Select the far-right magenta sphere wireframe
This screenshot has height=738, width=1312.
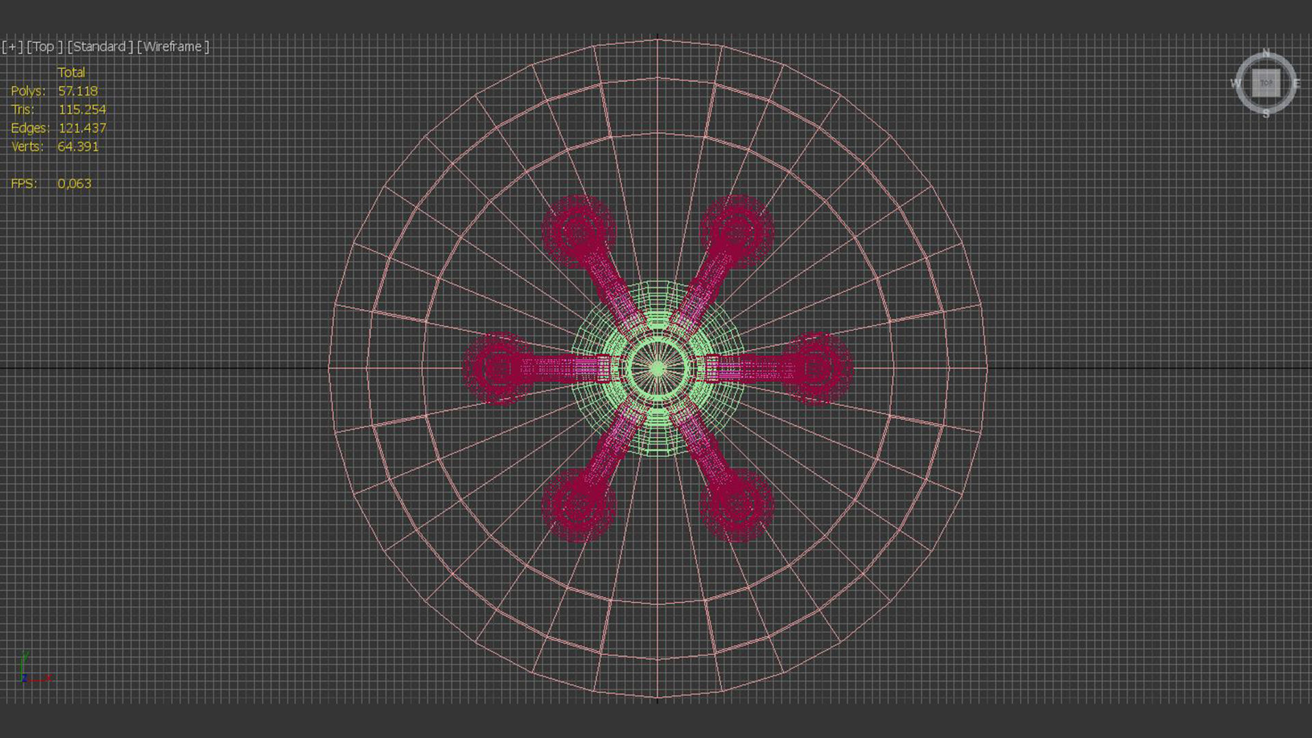pos(816,369)
